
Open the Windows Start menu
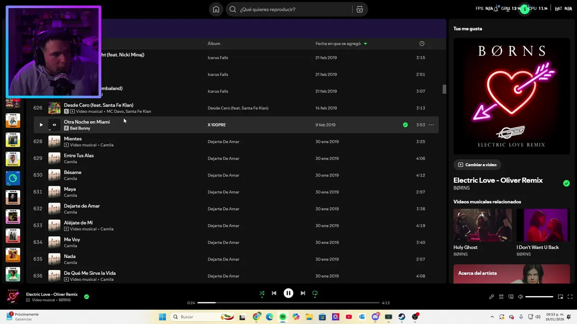(162, 317)
